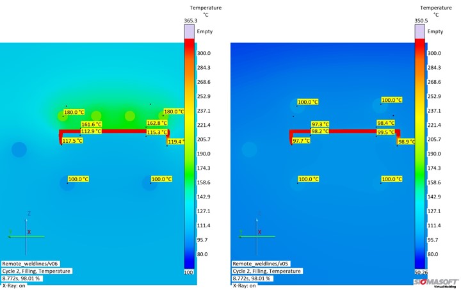The image size is (461, 290).
Task: Click the SIGMASOFT Virtual Molding logo
Action: 437,282
